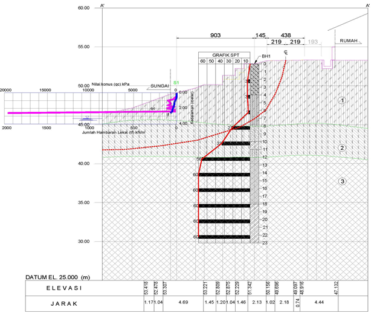Select the RUMAH house label
This screenshot has width=374, height=313.
(x=349, y=41)
